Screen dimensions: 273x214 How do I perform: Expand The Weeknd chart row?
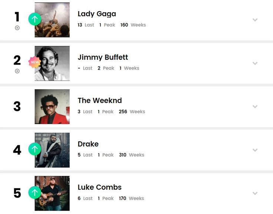pyautogui.click(x=255, y=107)
